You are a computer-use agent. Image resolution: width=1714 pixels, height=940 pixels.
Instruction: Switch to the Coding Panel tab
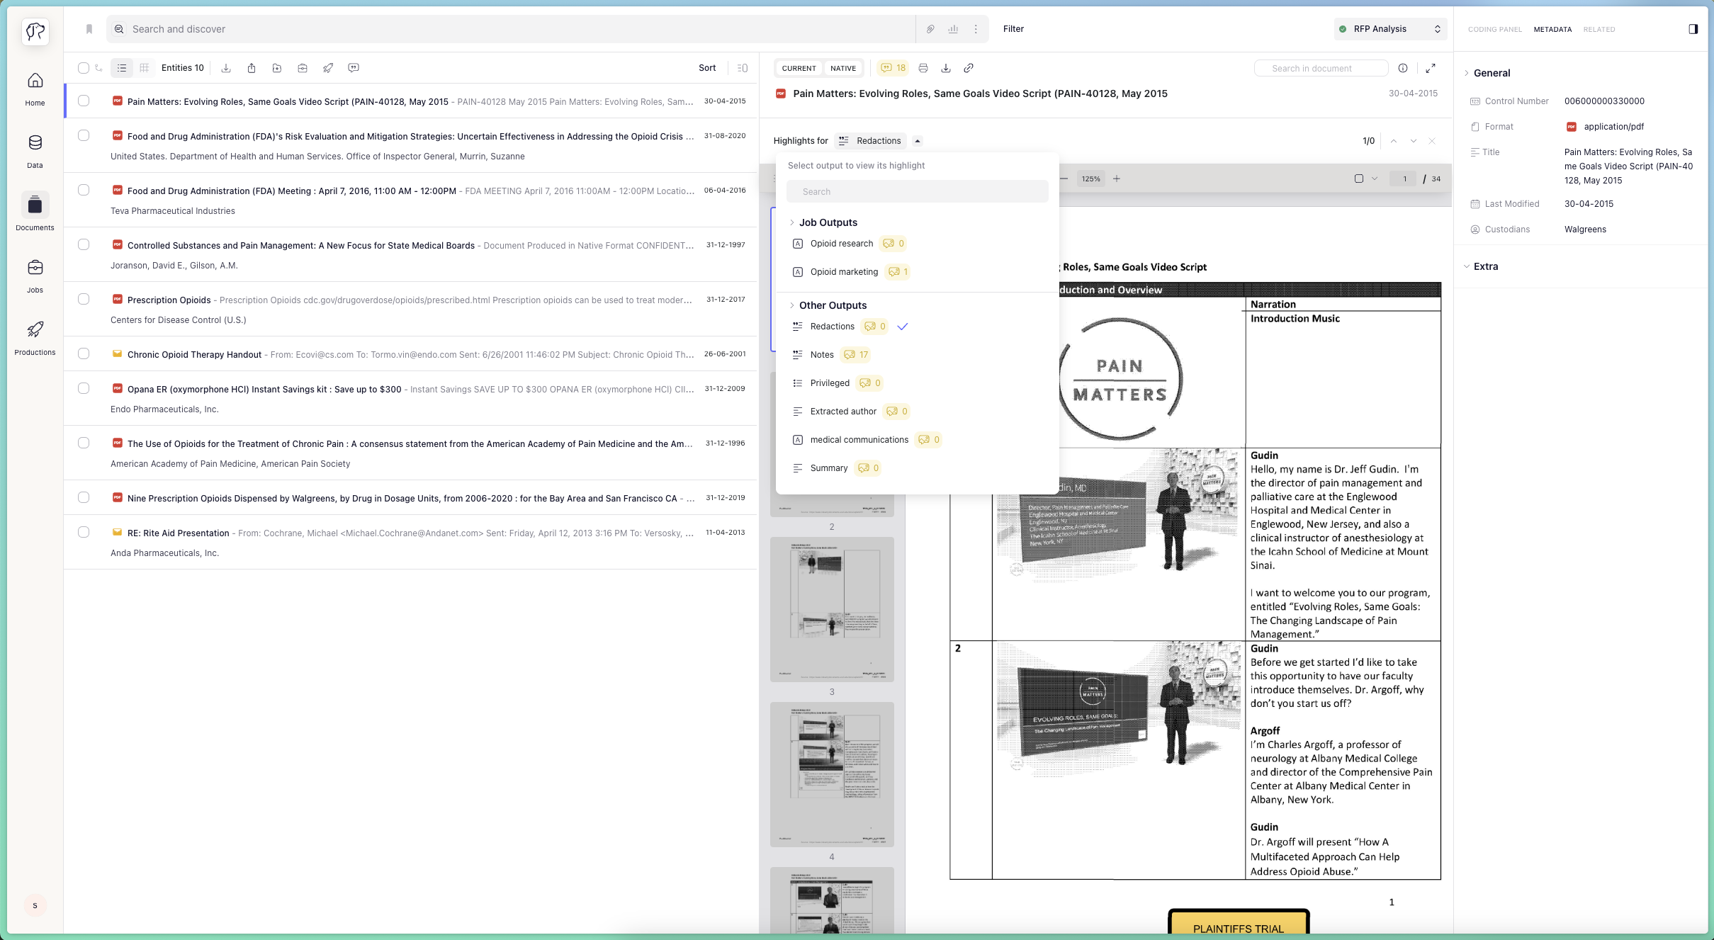pyautogui.click(x=1494, y=30)
